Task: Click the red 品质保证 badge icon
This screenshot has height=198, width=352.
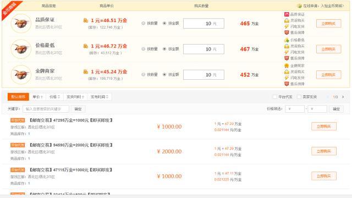Action: coord(287,14)
